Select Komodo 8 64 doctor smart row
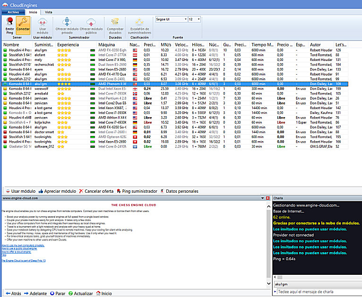This screenshot has width=362, height=297. [x=175, y=132]
